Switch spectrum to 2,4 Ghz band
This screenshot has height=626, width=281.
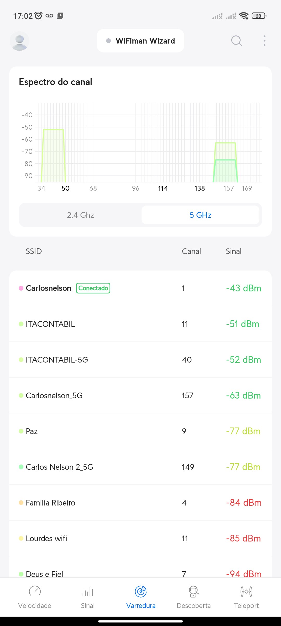80,215
